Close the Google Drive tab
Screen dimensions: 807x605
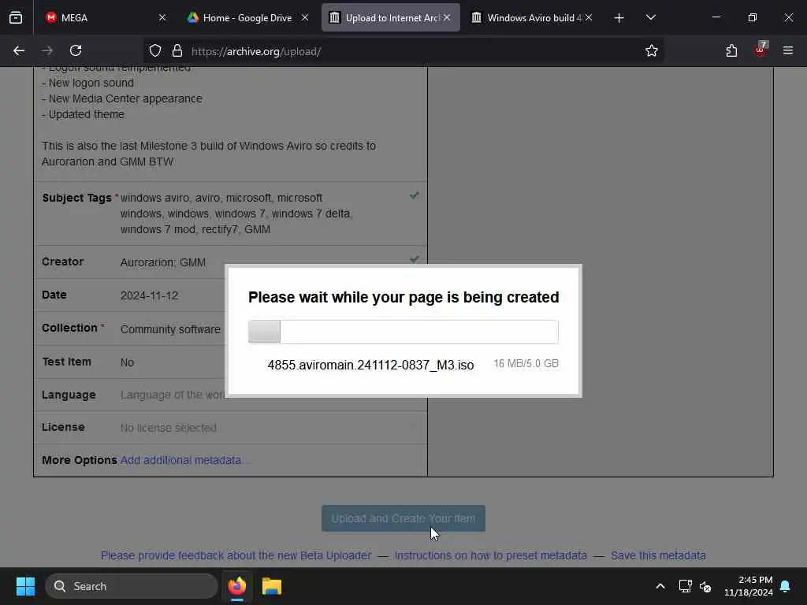305,17
